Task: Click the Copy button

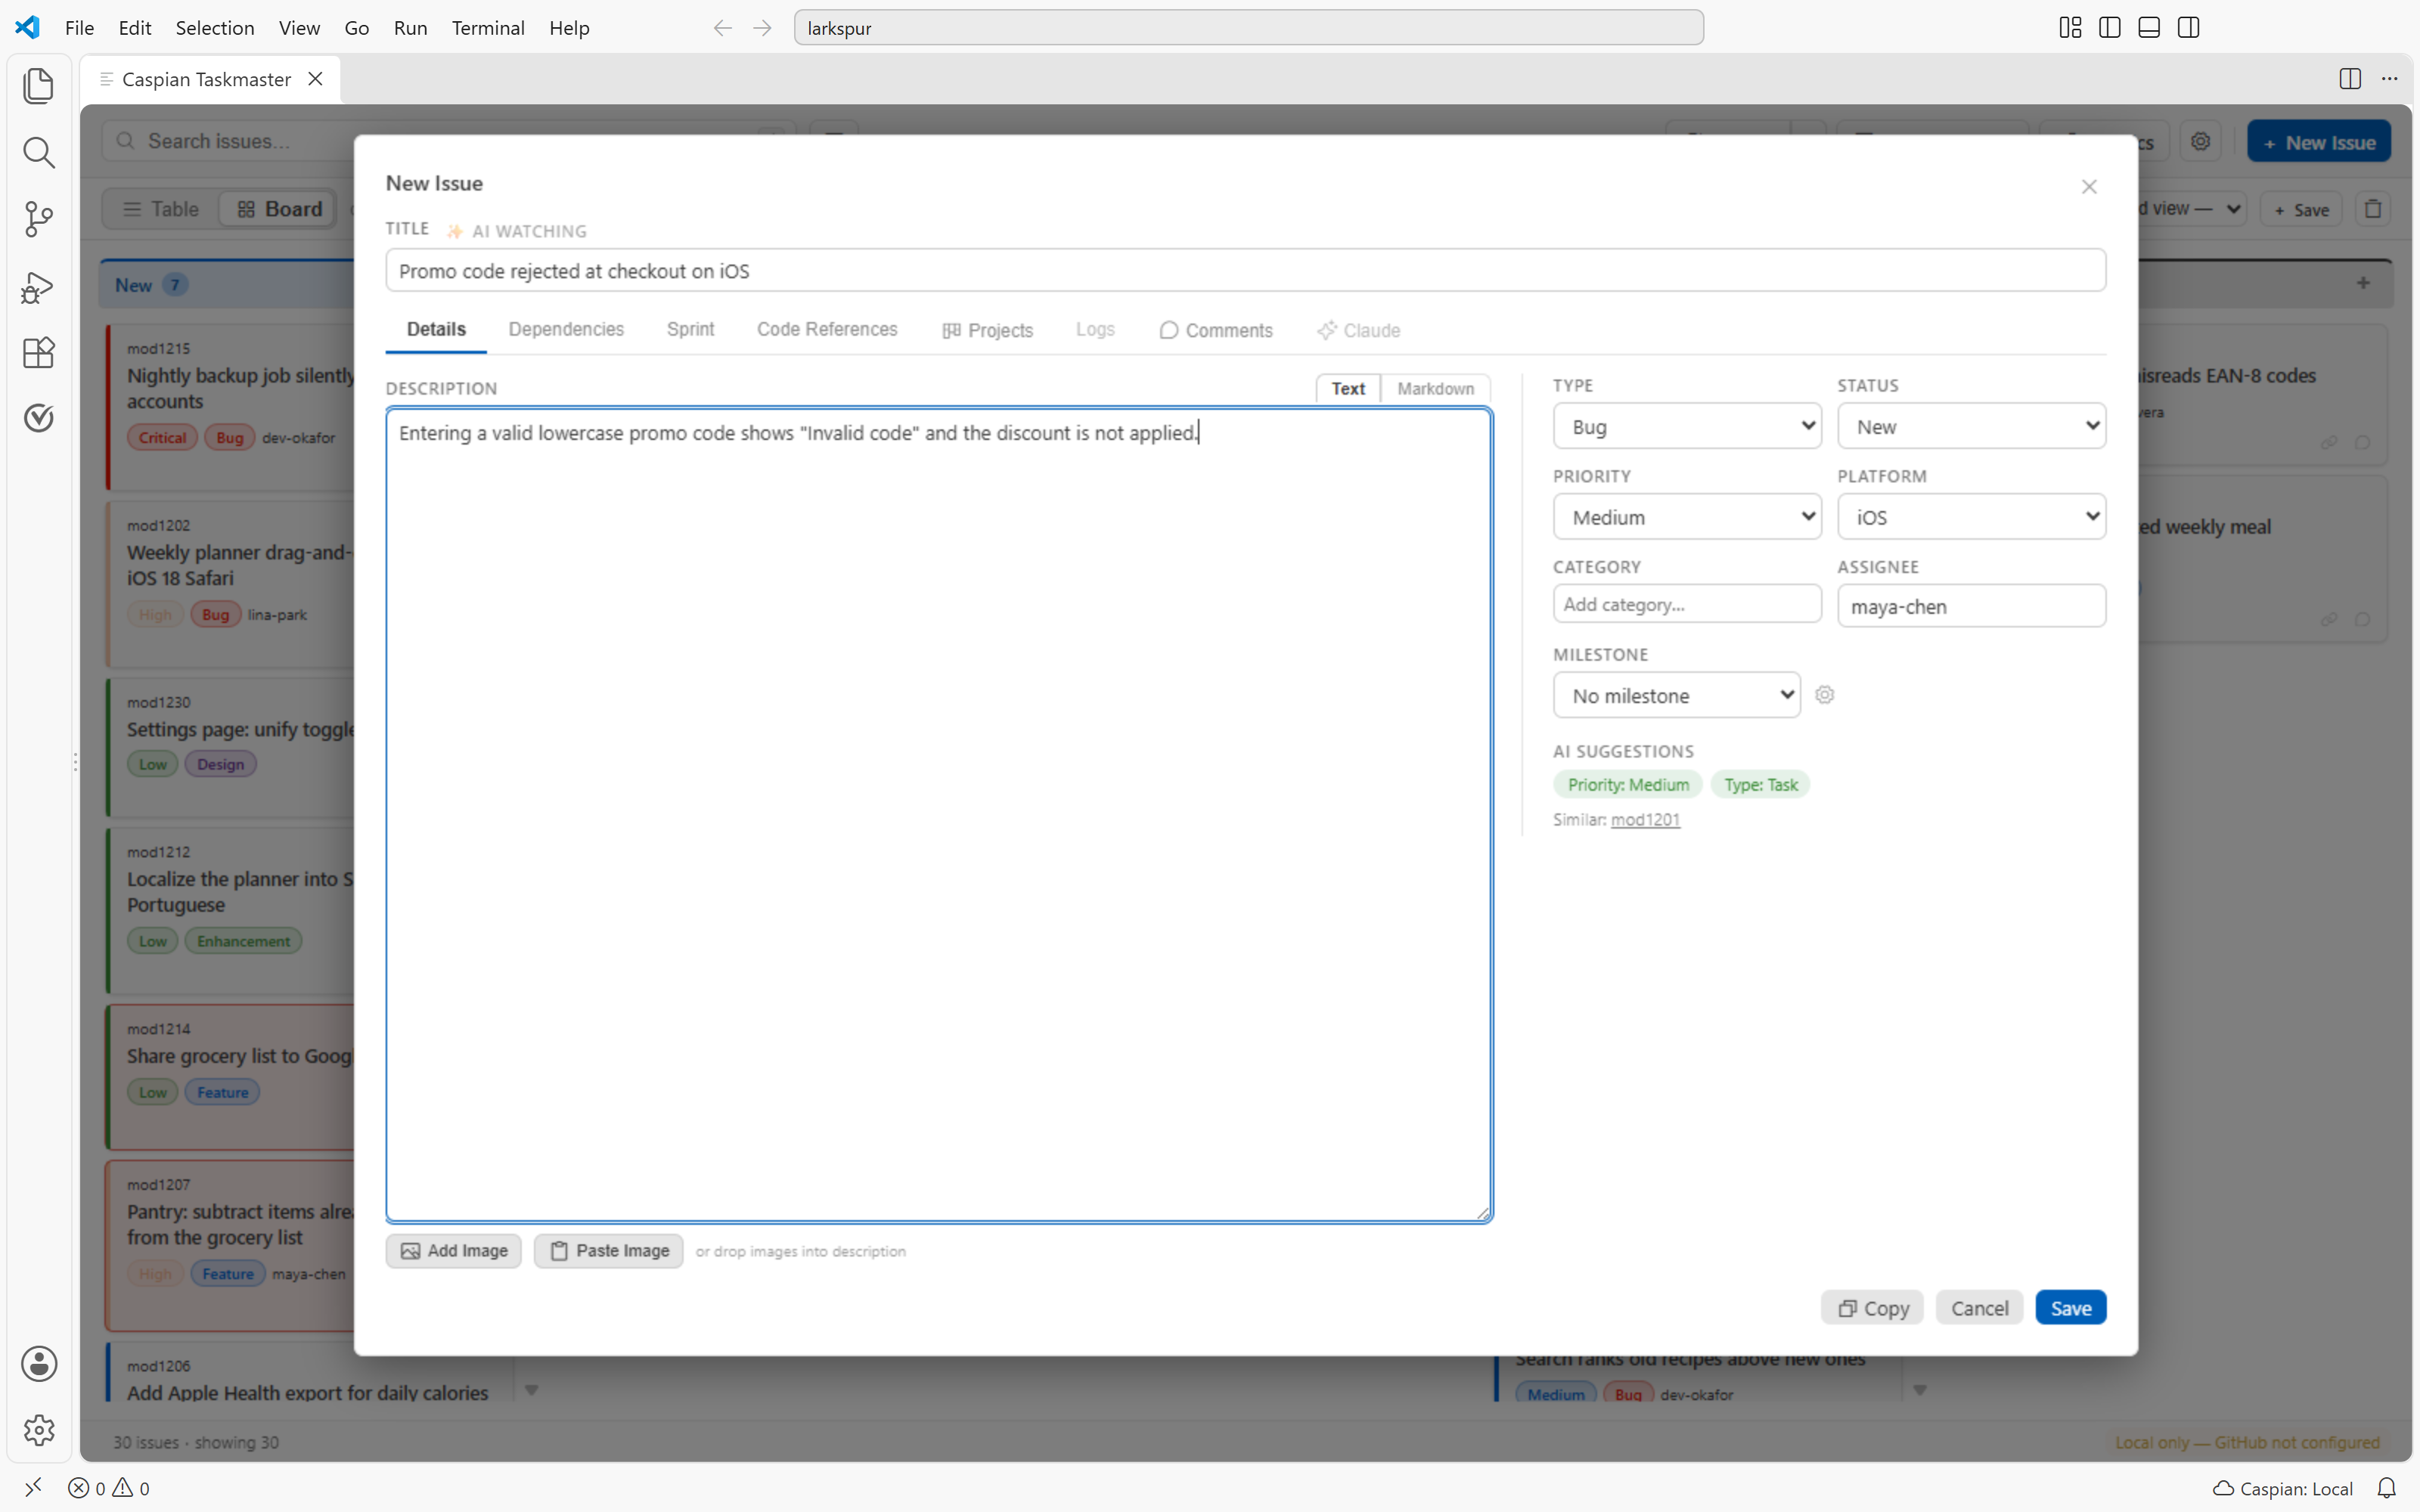Action: click(1872, 1308)
